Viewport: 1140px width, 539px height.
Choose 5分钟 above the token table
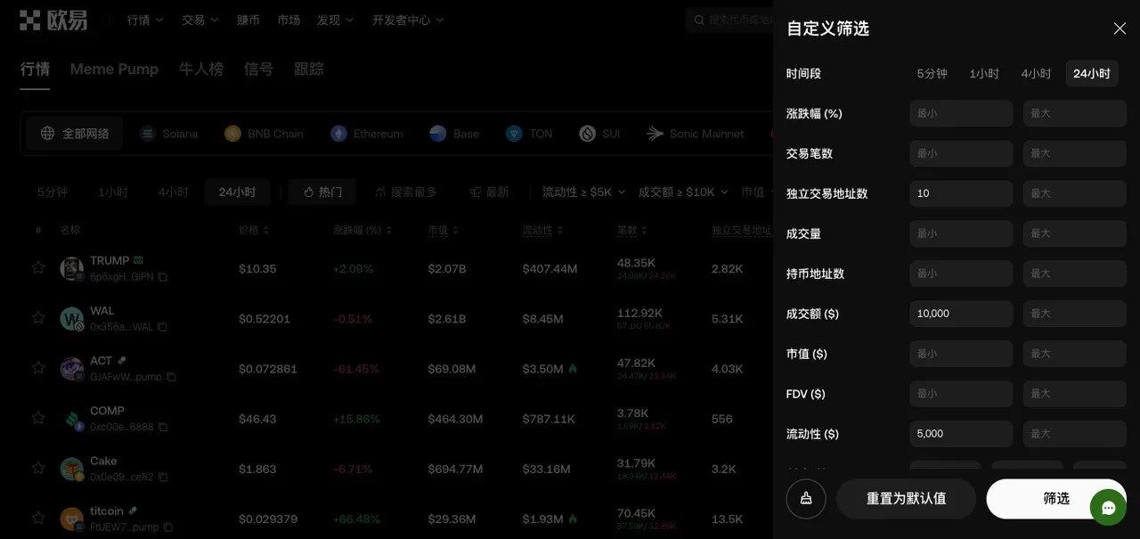tap(53, 192)
